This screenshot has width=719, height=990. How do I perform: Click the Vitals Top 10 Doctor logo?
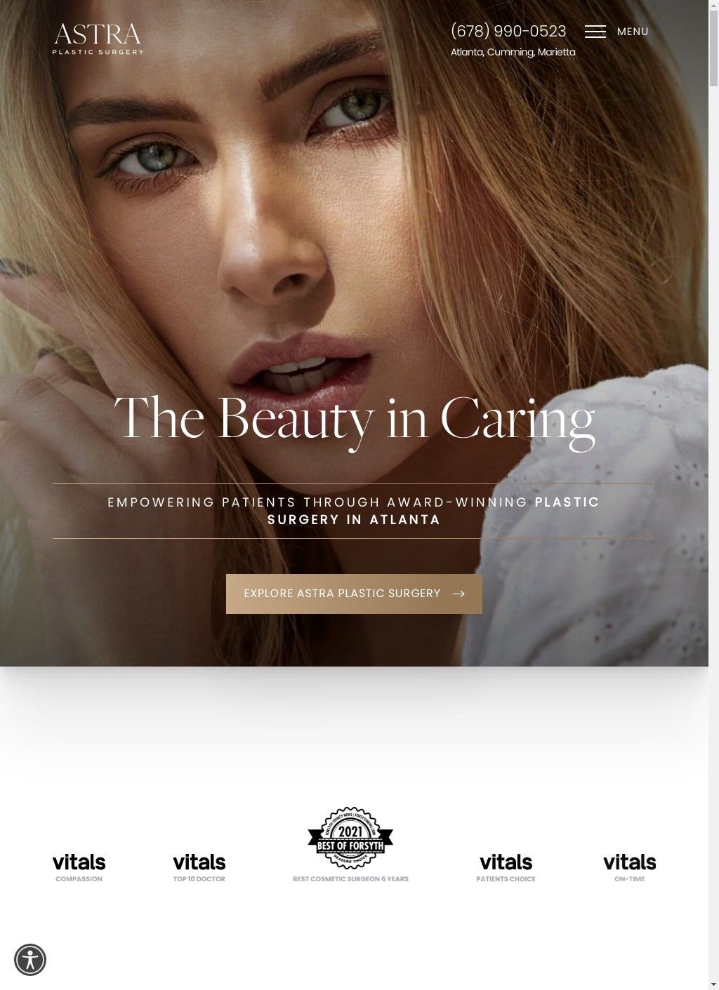(x=199, y=867)
